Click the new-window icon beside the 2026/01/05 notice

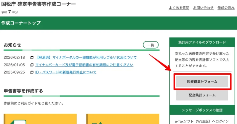coord(32,65)
